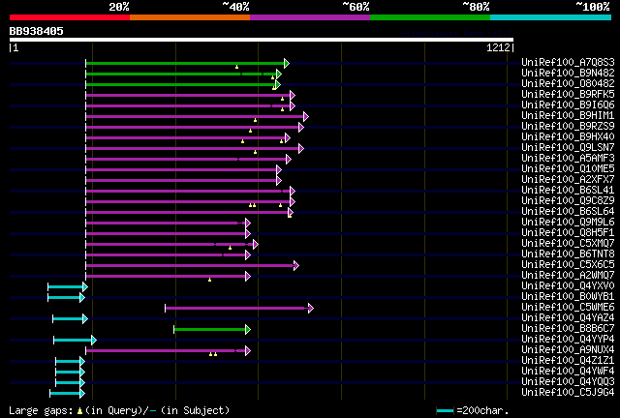
Task: Click the red 20% identity legend segment
Action: (70, 17)
